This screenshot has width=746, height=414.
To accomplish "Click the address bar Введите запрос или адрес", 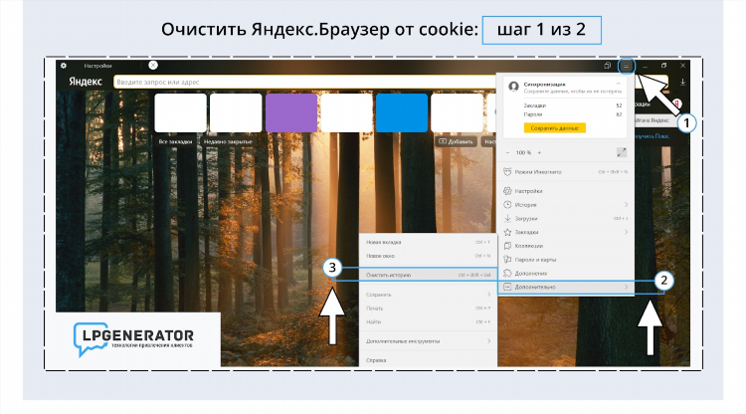I will pos(304,83).
